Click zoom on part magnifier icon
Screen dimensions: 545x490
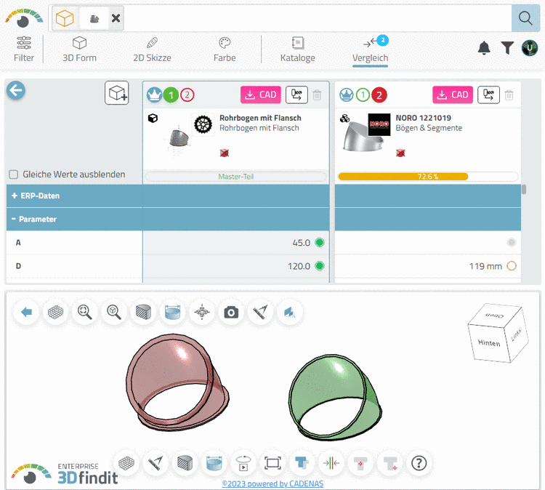click(114, 313)
